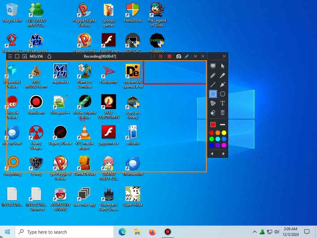Screen dimensions: 317x238
Task: Pick the yellow color swatch
Action: [x=224, y=133]
